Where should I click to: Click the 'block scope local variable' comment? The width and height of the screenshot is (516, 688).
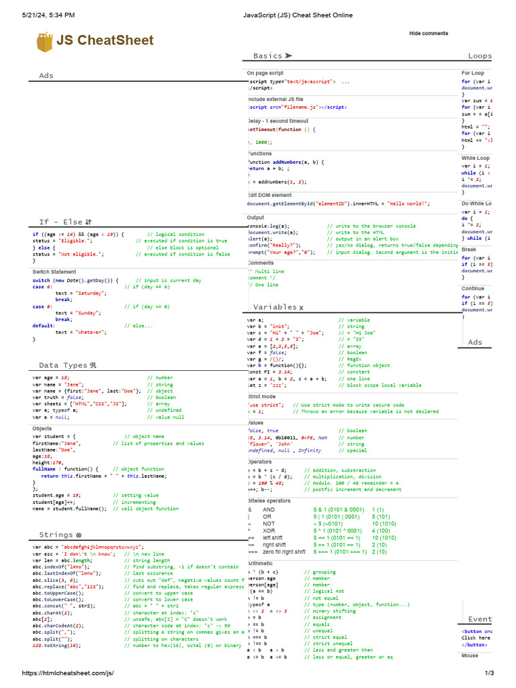click(380, 385)
